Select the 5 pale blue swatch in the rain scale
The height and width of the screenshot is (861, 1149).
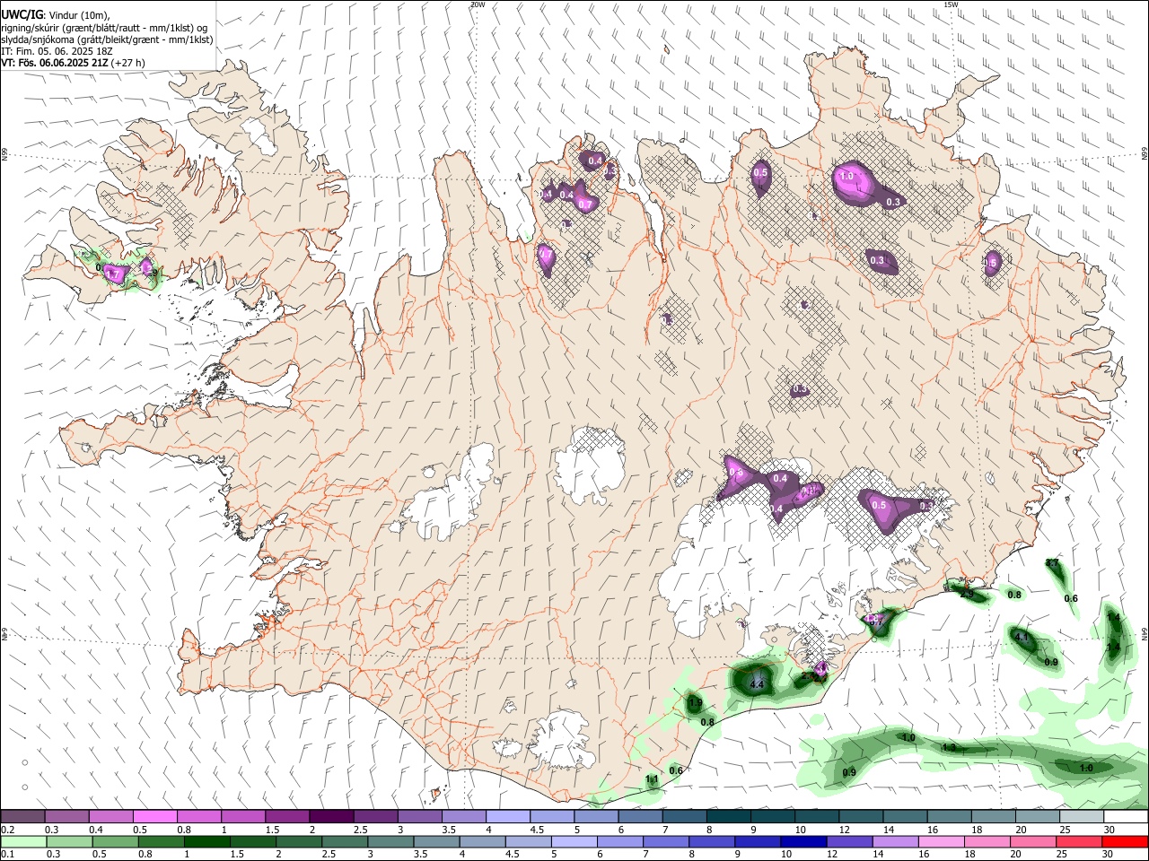(x=573, y=842)
